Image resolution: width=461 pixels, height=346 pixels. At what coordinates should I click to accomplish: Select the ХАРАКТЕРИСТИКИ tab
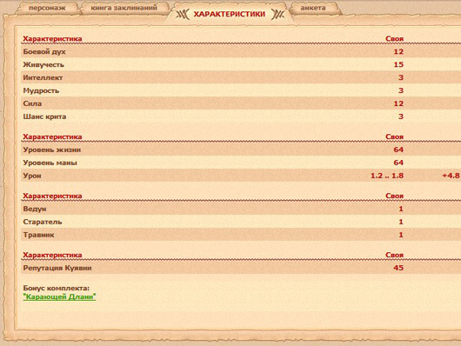coord(230,14)
